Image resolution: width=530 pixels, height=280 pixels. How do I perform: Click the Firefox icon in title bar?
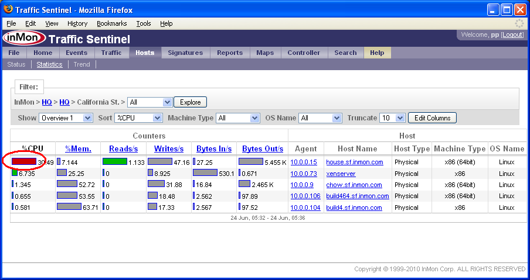coord(8,9)
